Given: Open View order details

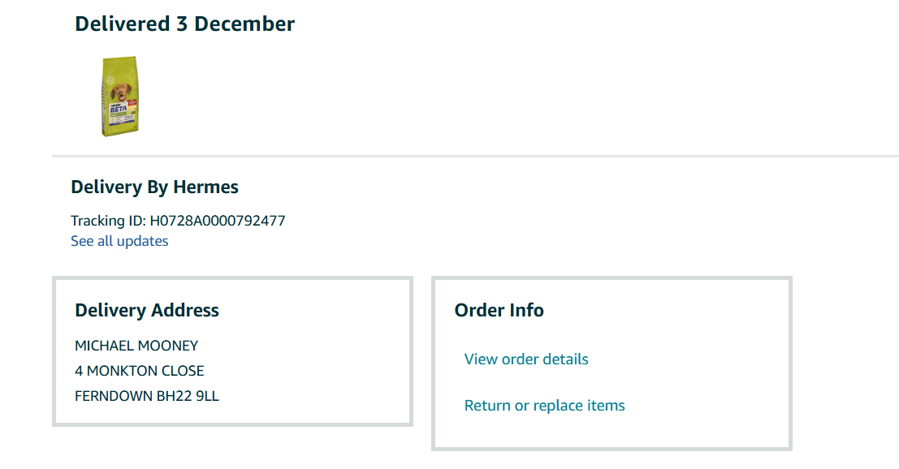Looking at the screenshot, I should (x=526, y=359).
